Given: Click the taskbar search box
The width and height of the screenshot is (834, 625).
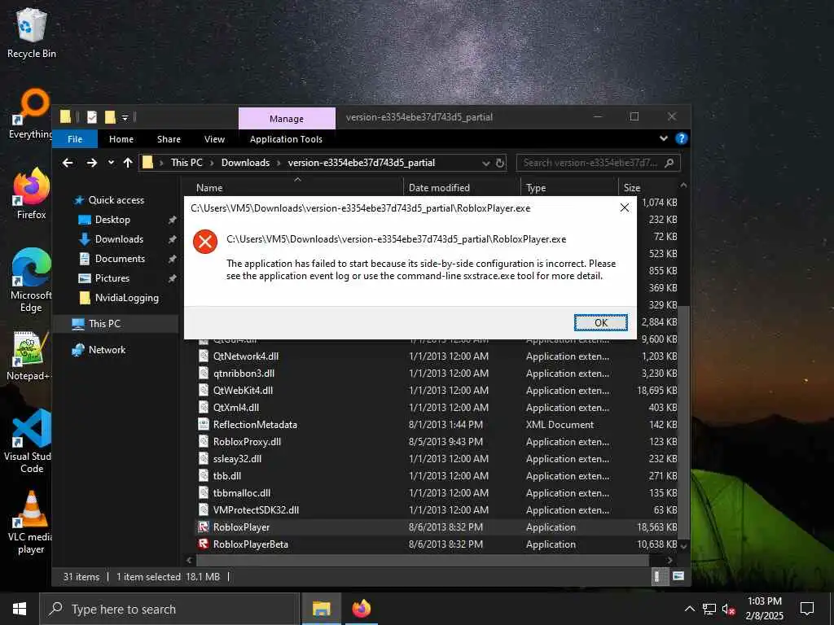Looking at the screenshot, I should coord(169,609).
